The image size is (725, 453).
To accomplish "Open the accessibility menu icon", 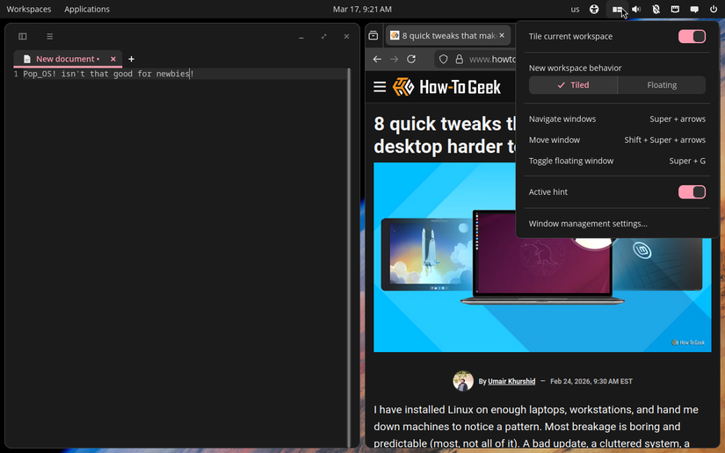I will click(x=595, y=10).
